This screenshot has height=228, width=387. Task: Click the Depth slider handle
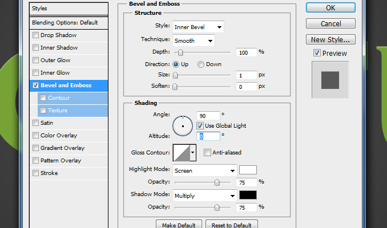point(180,52)
